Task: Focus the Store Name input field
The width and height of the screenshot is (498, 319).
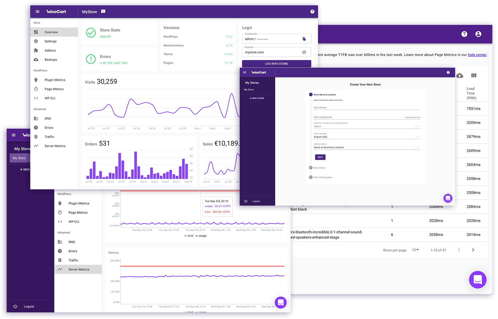Action: 367,107
